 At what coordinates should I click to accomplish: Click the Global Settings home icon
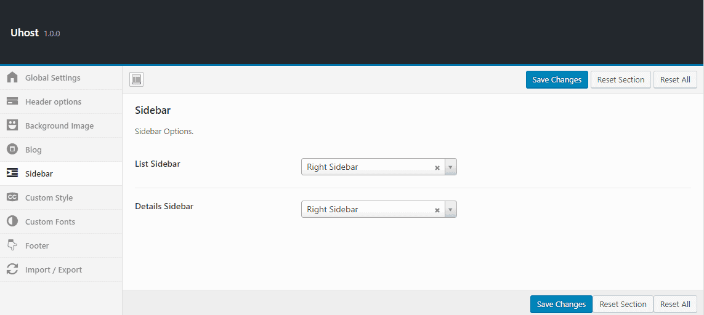(12, 78)
